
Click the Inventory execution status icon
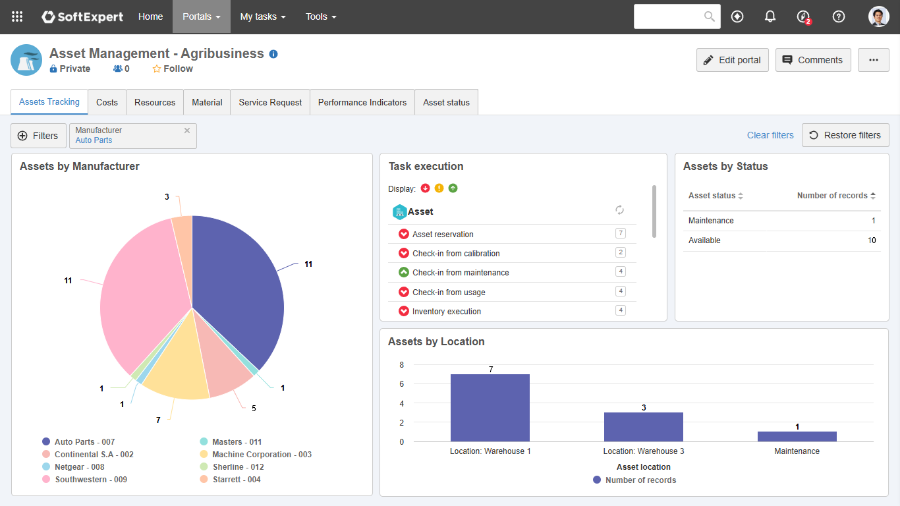coord(404,311)
